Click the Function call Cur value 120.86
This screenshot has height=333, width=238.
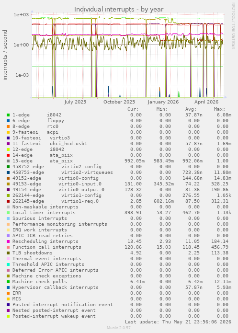coord(133,247)
